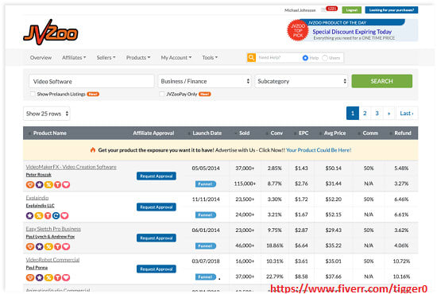Jump to the Last results page
This screenshot has height=294, width=437.
[x=407, y=114]
